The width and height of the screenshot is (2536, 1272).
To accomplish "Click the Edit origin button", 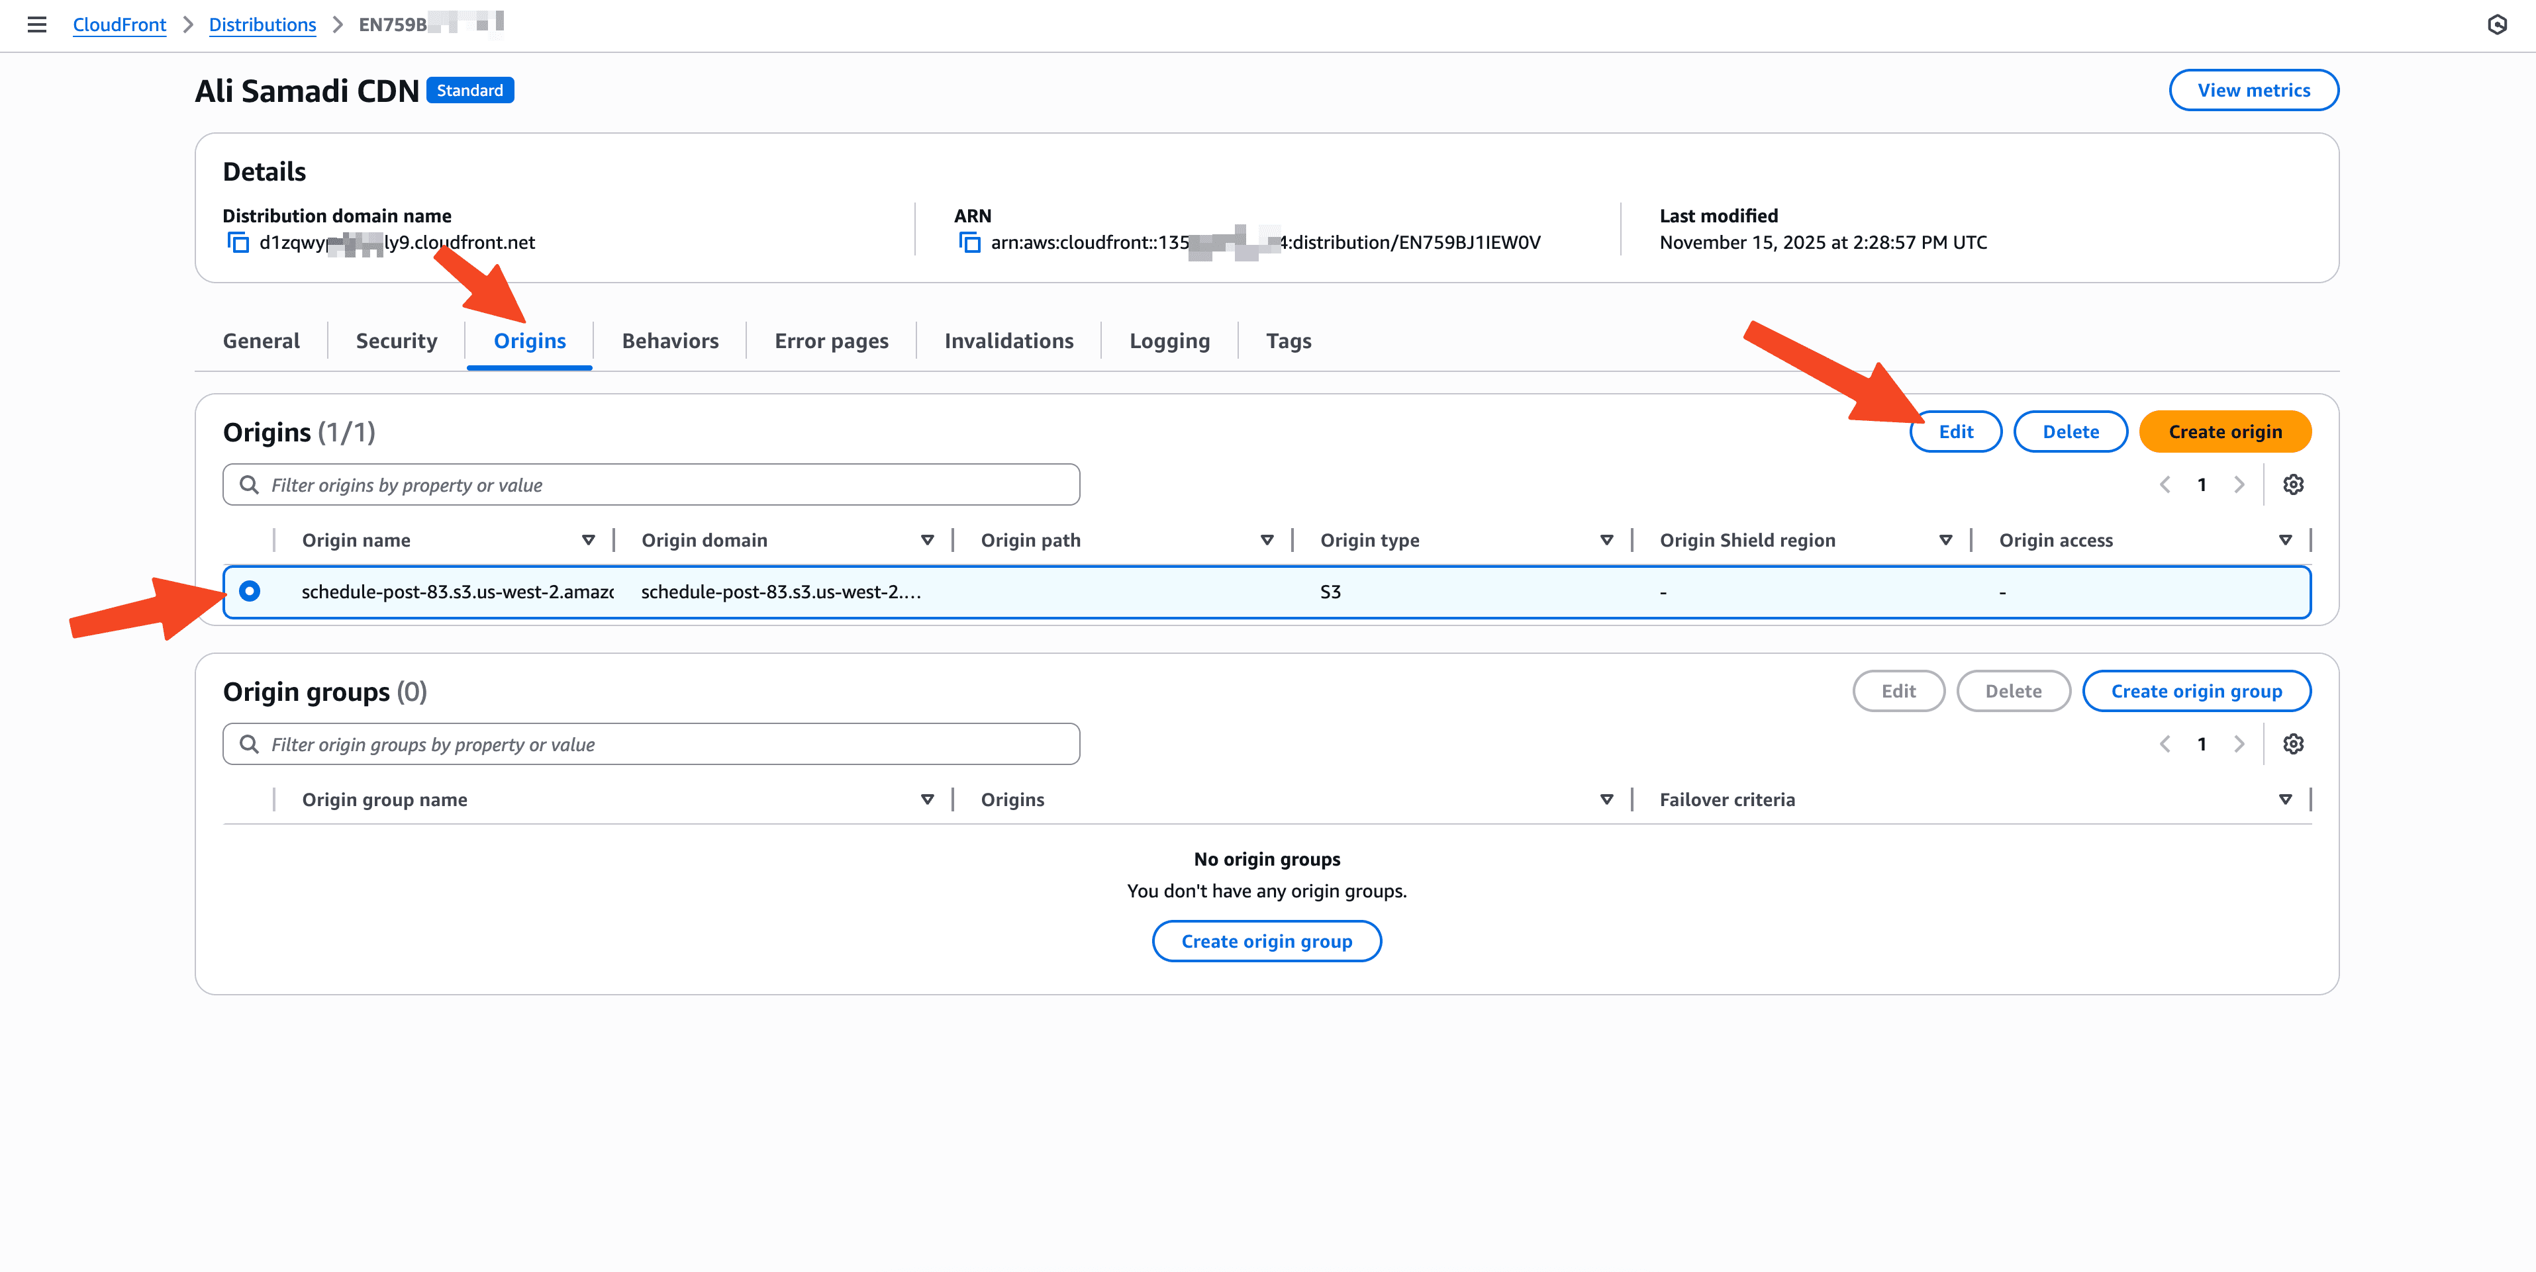I will pyautogui.click(x=1955, y=432).
